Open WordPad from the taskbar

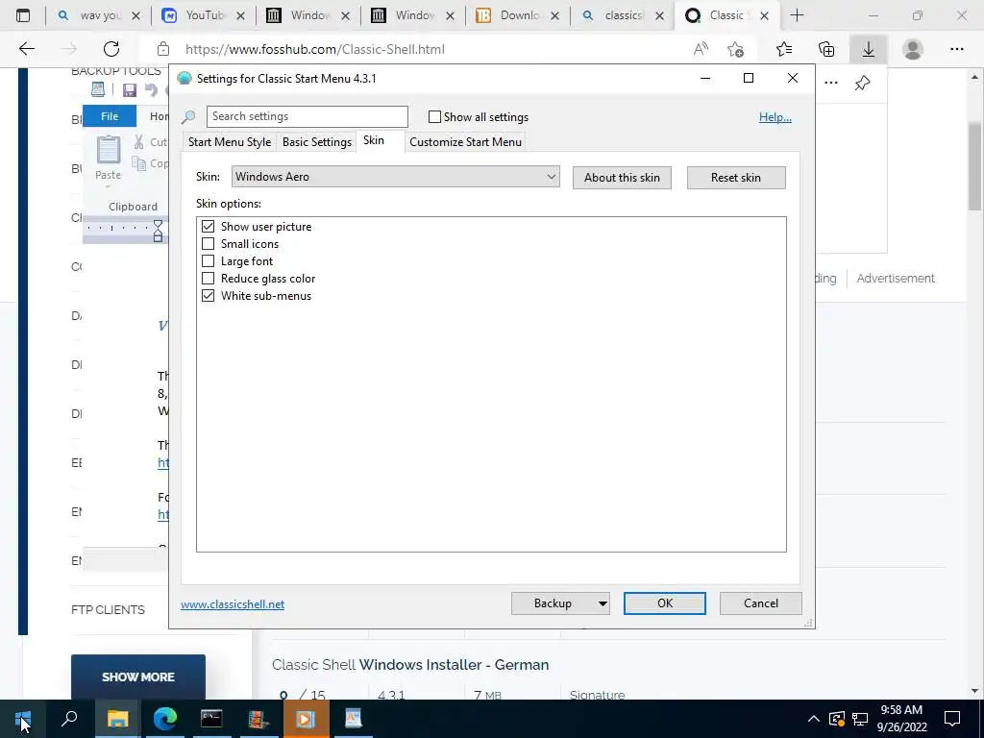point(354,719)
